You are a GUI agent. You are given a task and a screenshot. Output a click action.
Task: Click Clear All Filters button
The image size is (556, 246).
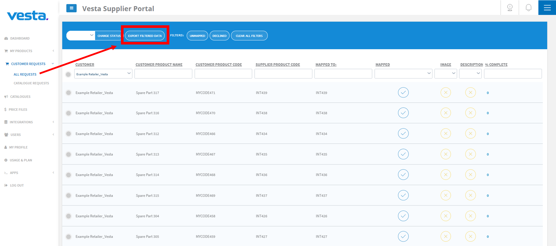pos(249,36)
